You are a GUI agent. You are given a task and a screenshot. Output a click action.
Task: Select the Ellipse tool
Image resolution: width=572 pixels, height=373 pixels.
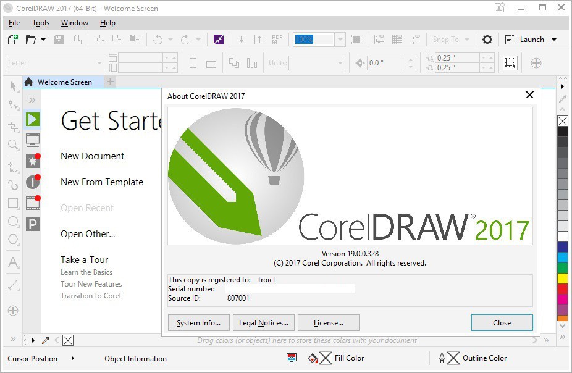tap(13, 221)
